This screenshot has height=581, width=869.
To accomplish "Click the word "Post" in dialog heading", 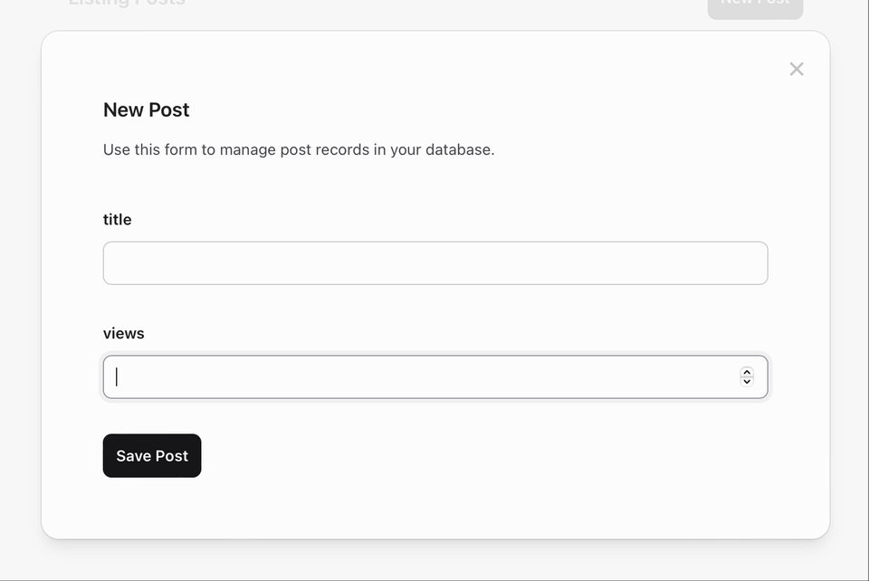I will (x=169, y=110).
